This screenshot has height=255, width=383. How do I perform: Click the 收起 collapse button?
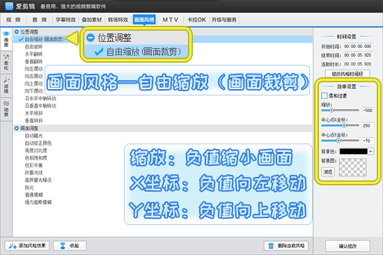pos(70,245)
